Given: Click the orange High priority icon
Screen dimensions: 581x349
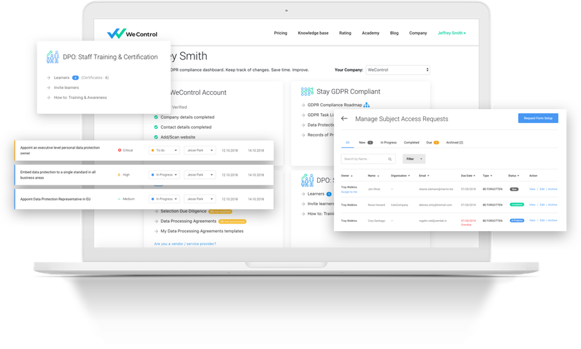Looking at the screenshot, I should click(x=119, y=174).
